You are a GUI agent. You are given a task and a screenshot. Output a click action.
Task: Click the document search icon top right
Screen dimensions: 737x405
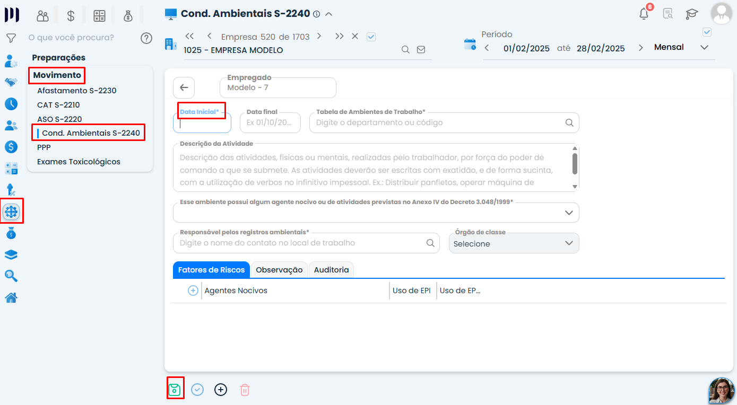click(668, 14)
